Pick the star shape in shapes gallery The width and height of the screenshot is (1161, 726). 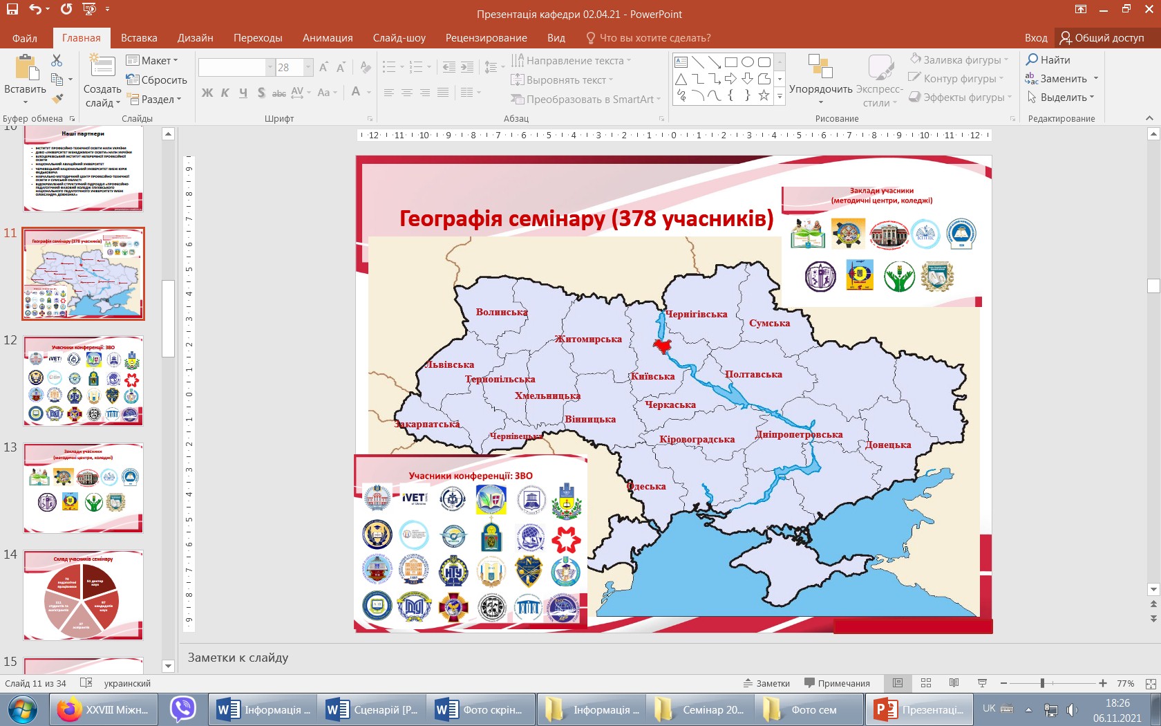click(764, 95)
